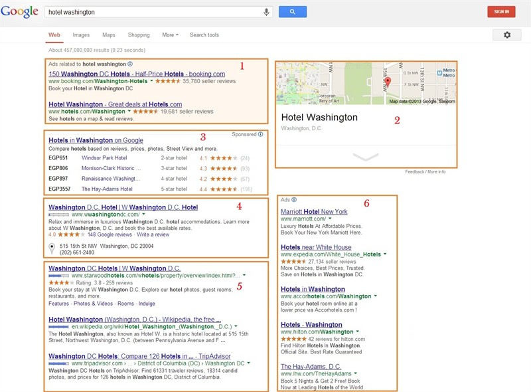Click info icon beside 'Ads related to'
531x392 pixels.
coord(130,64)
